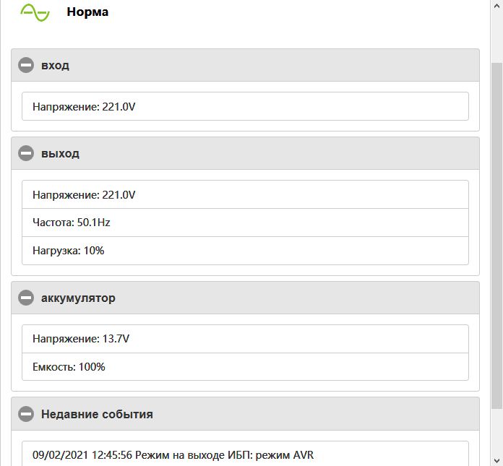Click the Емкость: 100% row

245,367
